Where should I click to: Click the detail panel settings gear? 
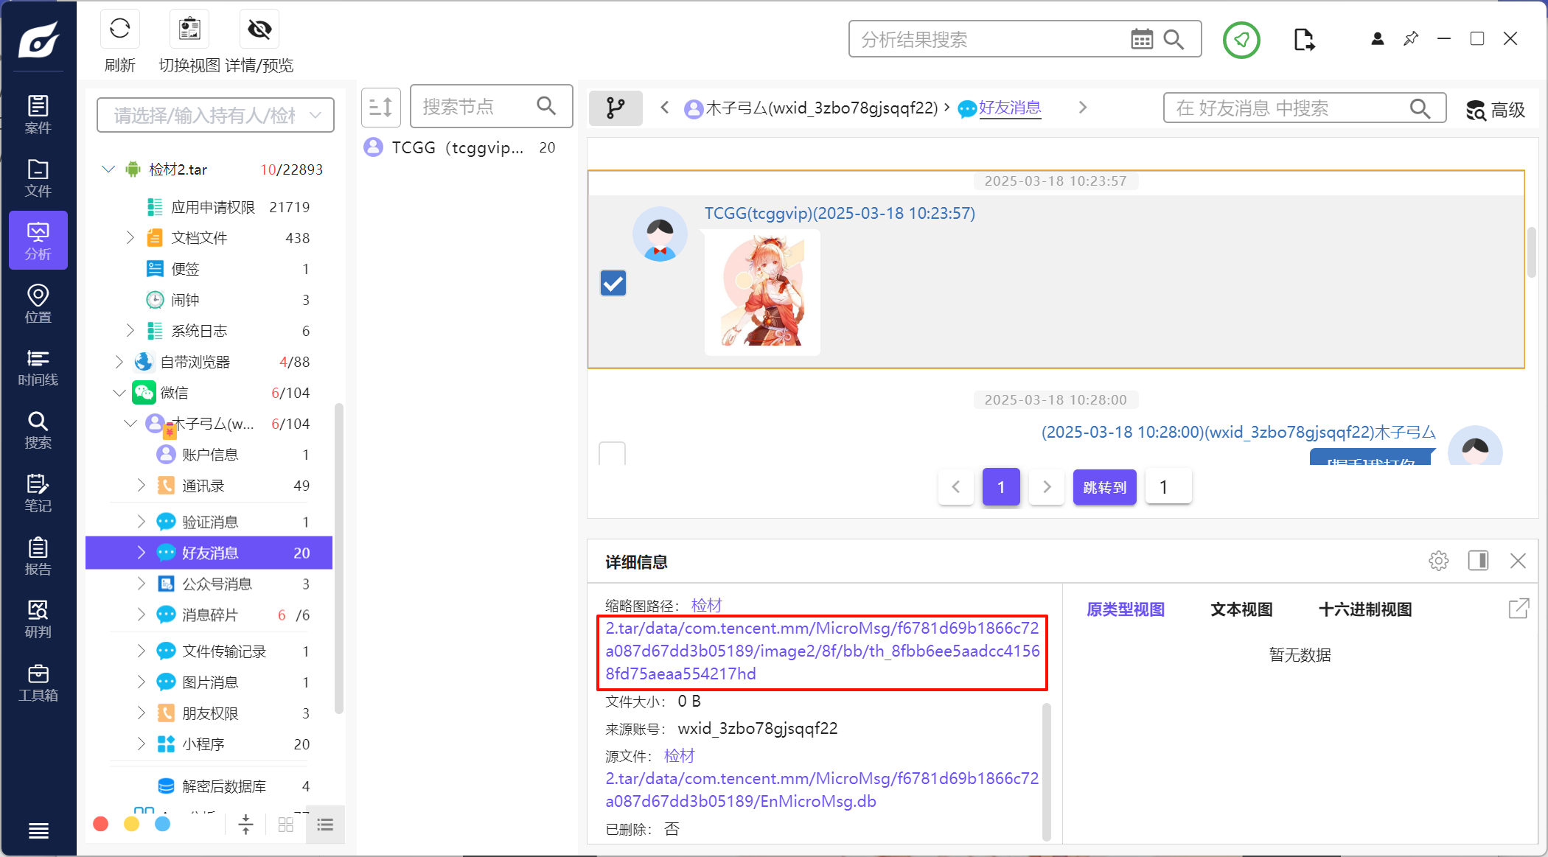pos(1438,561)
